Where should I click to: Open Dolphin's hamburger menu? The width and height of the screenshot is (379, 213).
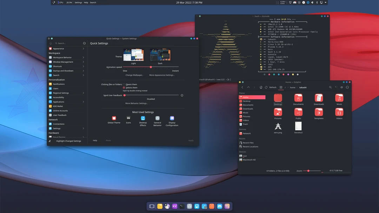(x=347, y=87)
